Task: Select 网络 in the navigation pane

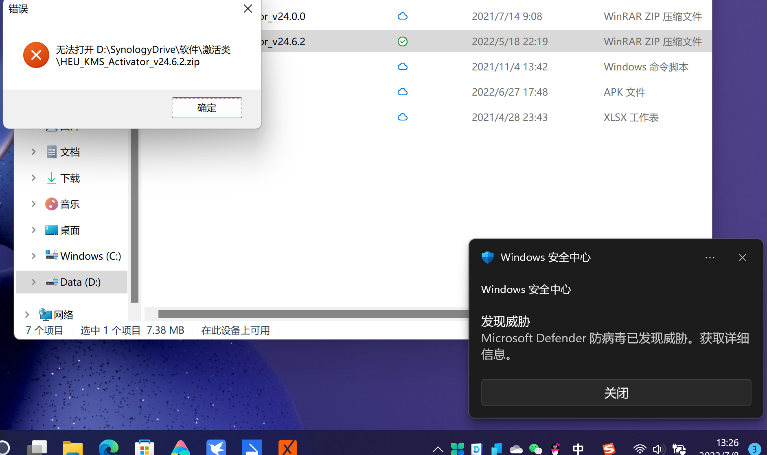Action: (x=56, y=315)
